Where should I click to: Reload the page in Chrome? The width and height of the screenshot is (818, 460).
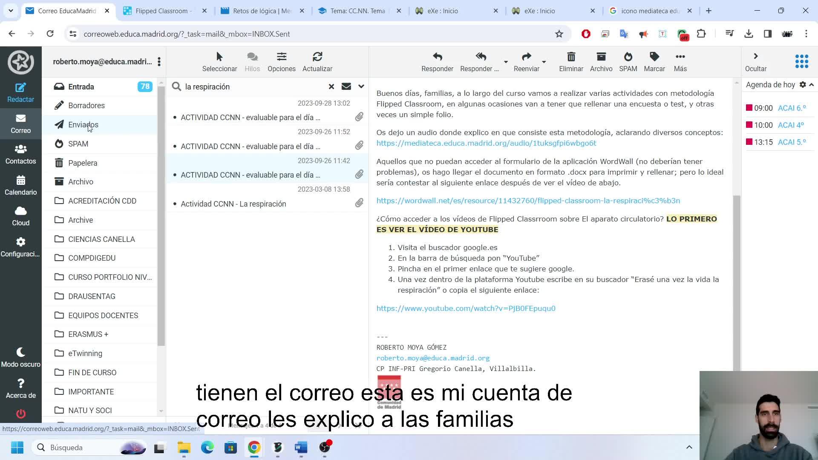click(x=50, y=34)
